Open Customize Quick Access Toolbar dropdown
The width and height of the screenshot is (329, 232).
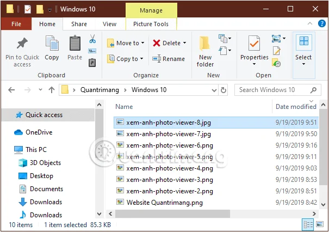pos(49,10)
